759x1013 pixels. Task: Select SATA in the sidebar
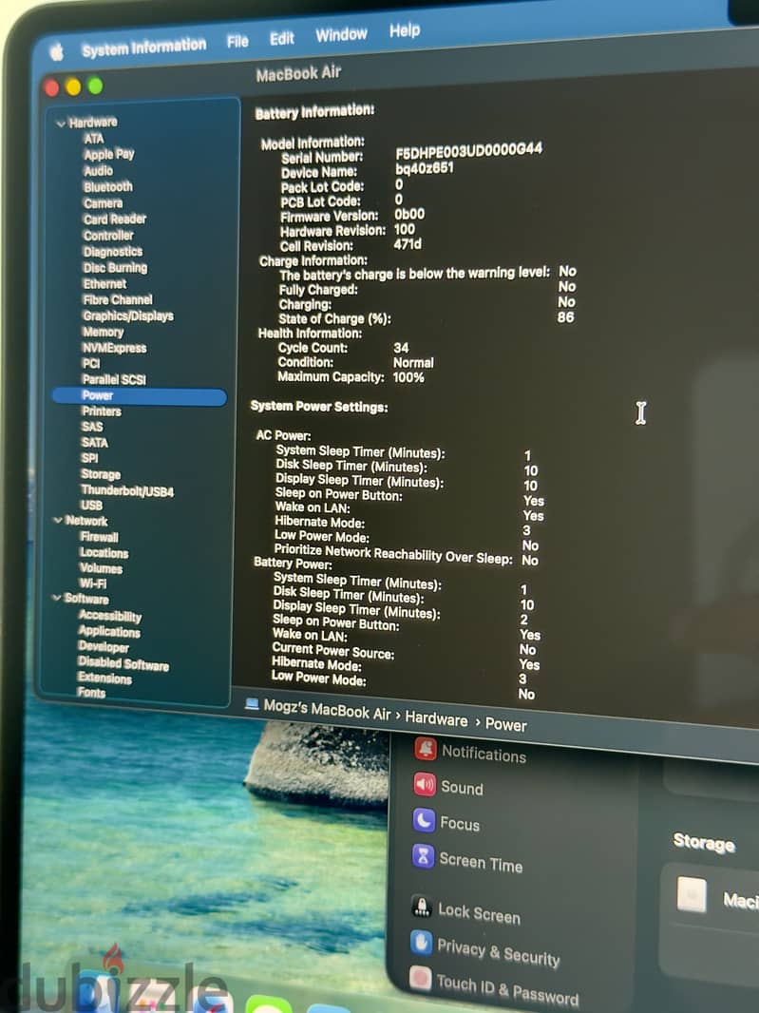[94, 443]
